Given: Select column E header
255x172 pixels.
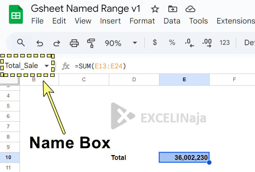Looking at the screenshot, I should (x=184, y=79).
